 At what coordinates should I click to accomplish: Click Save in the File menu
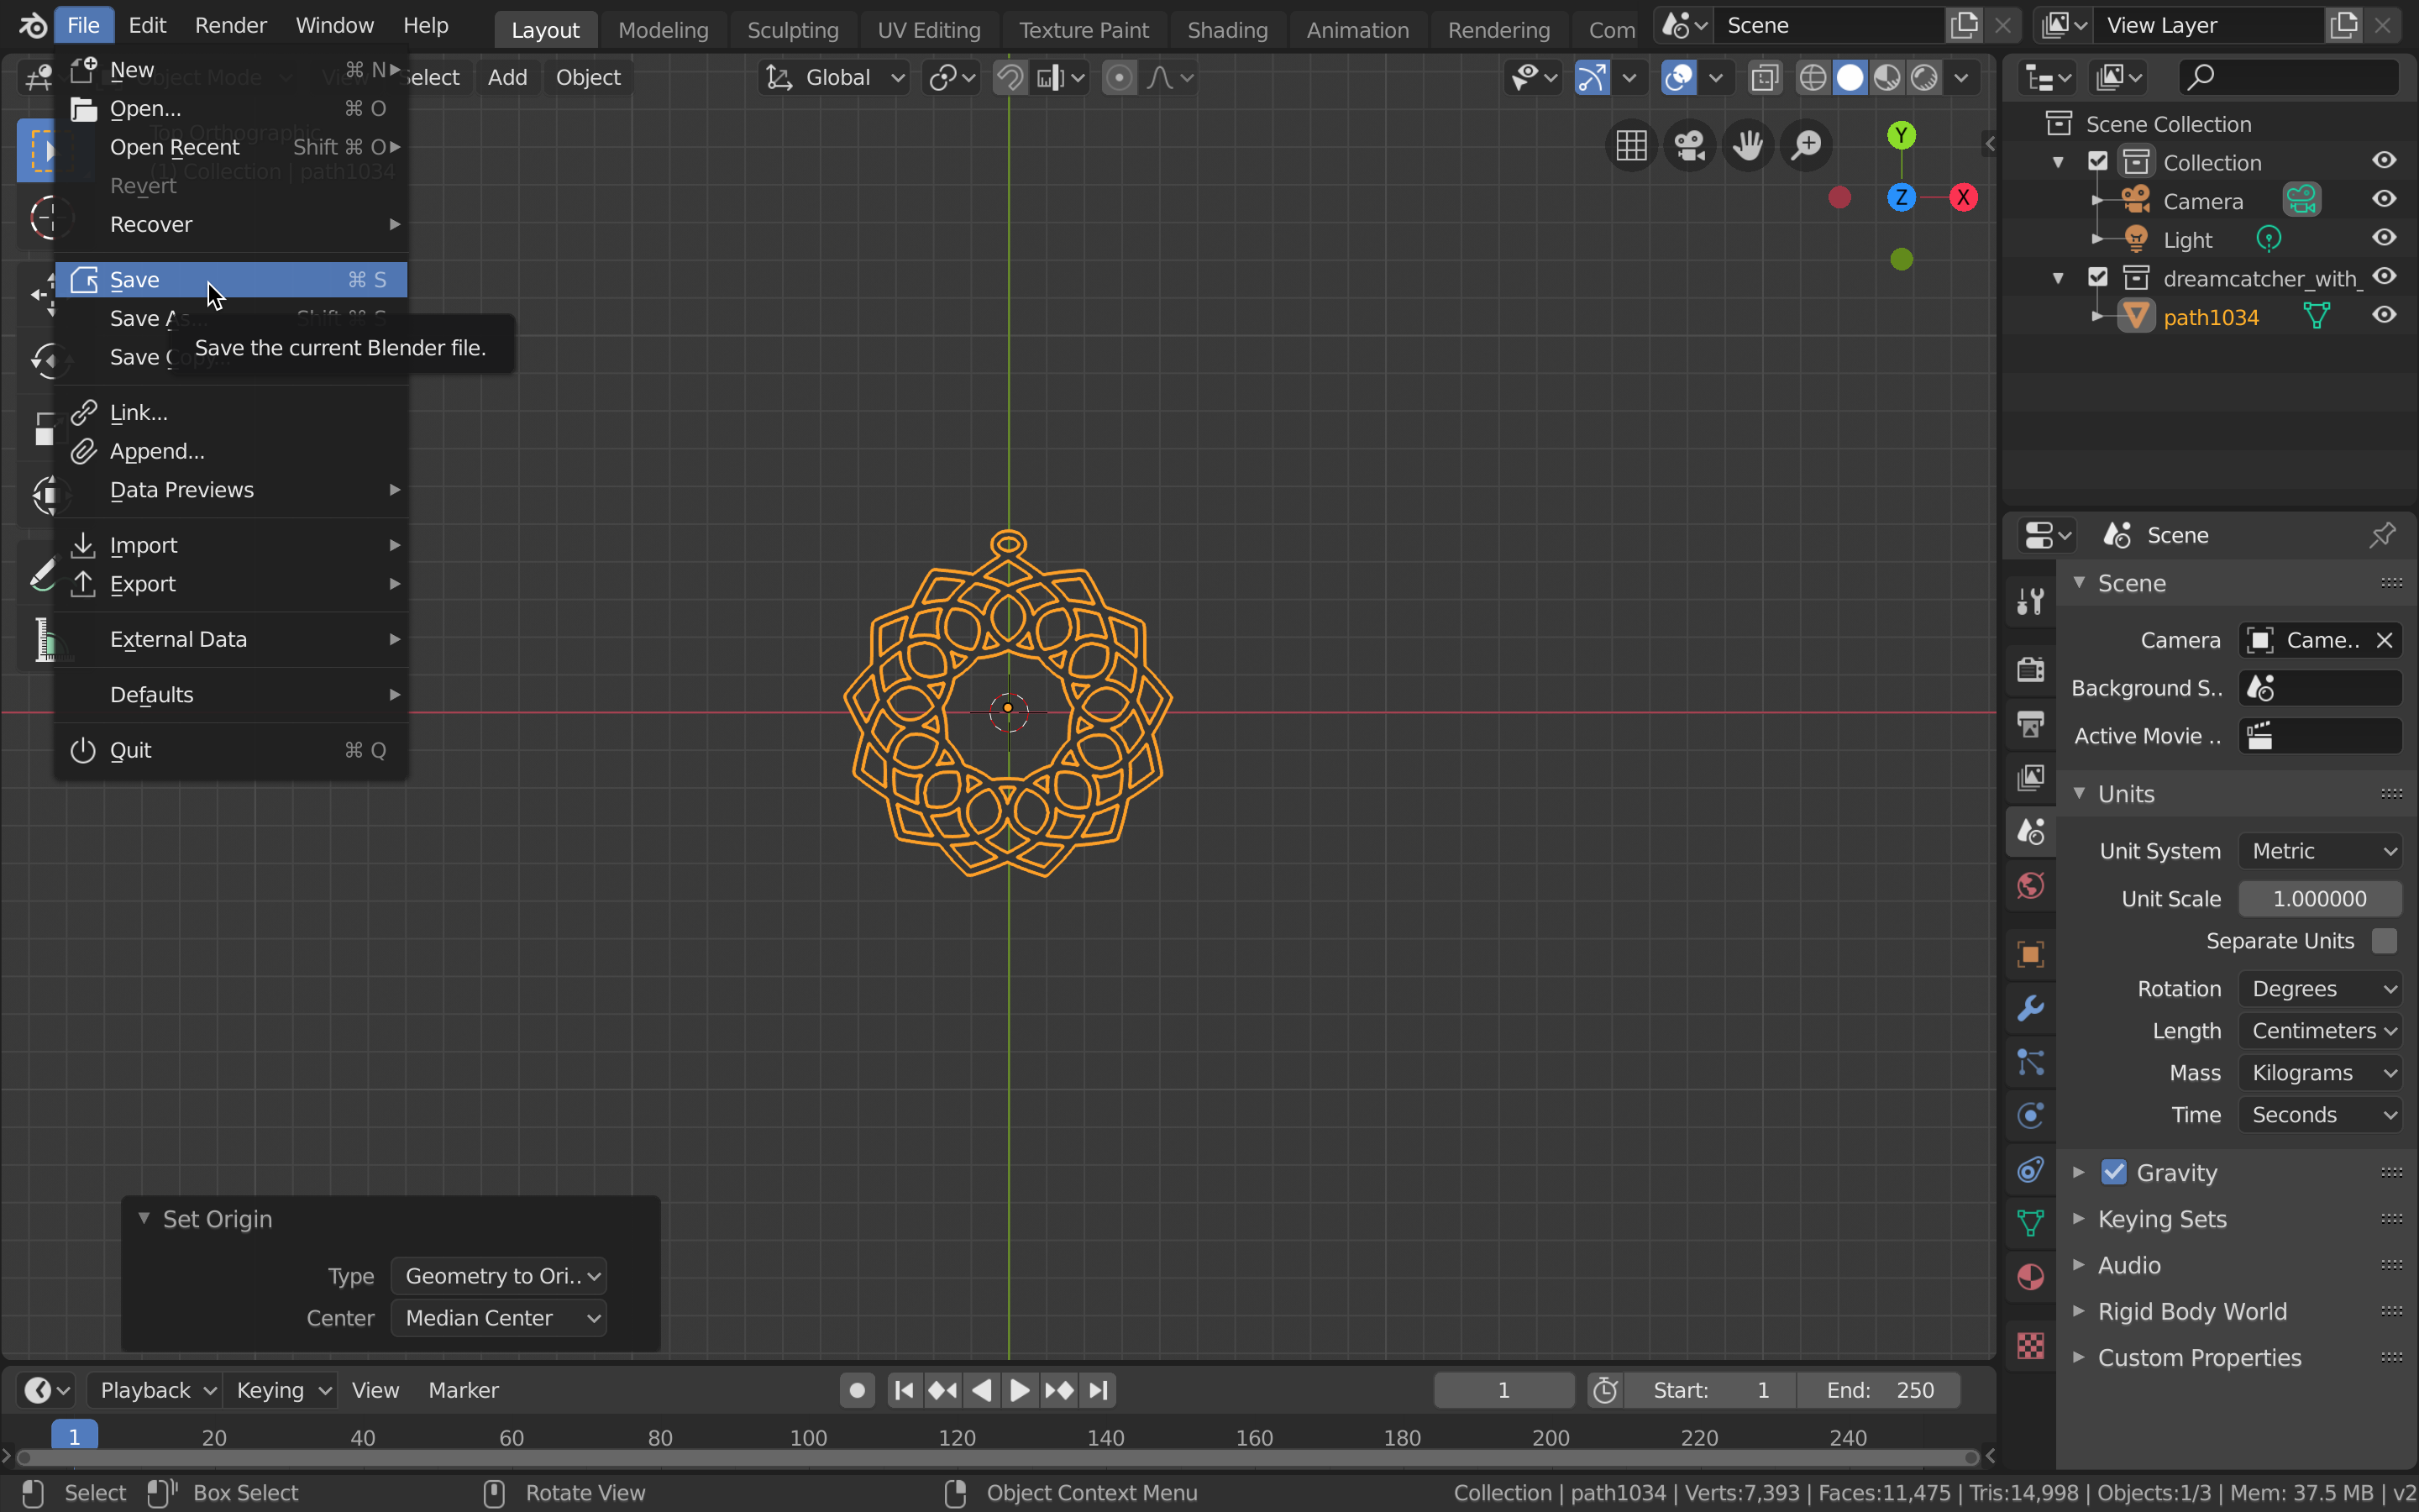135,280
